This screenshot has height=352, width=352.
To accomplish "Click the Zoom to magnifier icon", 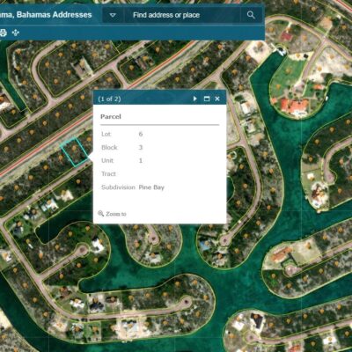I will tap(101, 214).
